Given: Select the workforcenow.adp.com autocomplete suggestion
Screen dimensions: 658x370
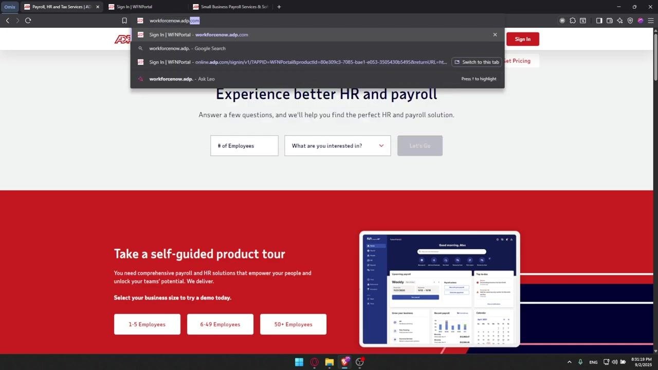Looking at the screenshot, I should tap(317, 34).
